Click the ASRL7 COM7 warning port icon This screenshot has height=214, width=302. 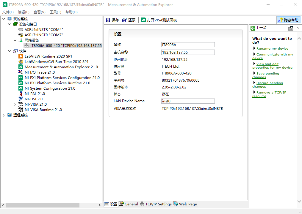coord(21,35)
